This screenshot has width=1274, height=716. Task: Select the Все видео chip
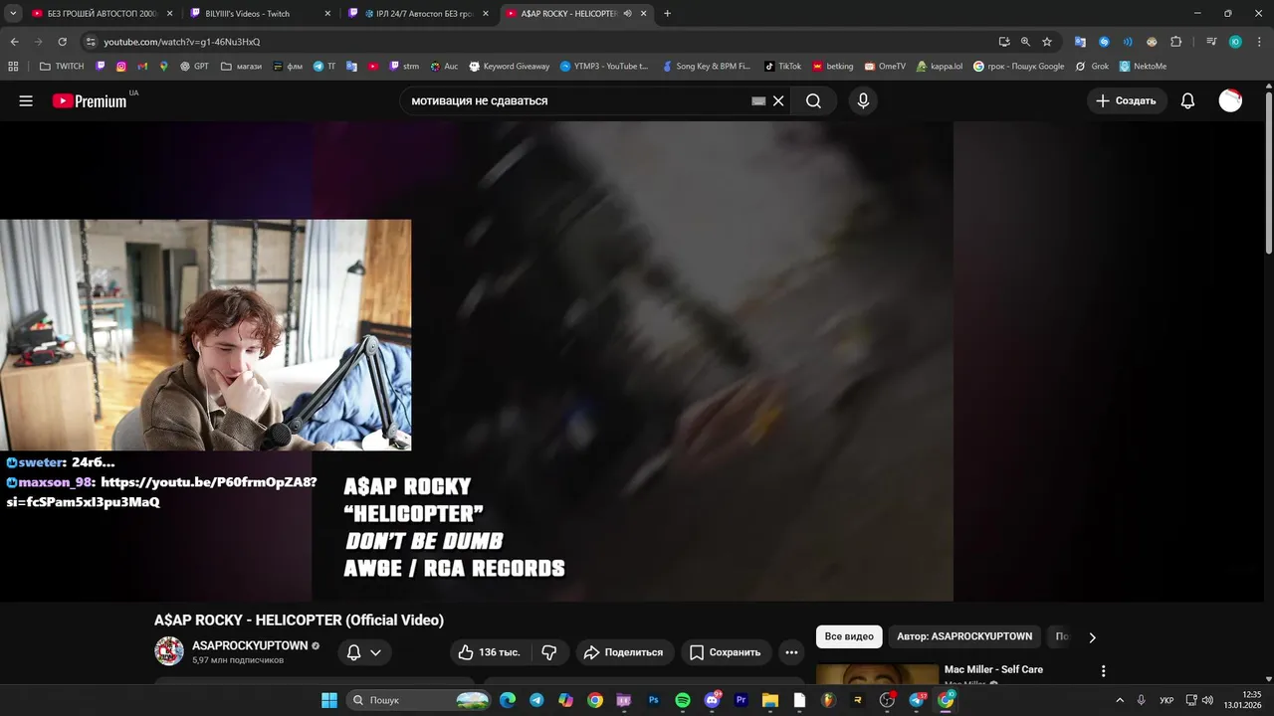pyautogui.click(x=849, y=636)
